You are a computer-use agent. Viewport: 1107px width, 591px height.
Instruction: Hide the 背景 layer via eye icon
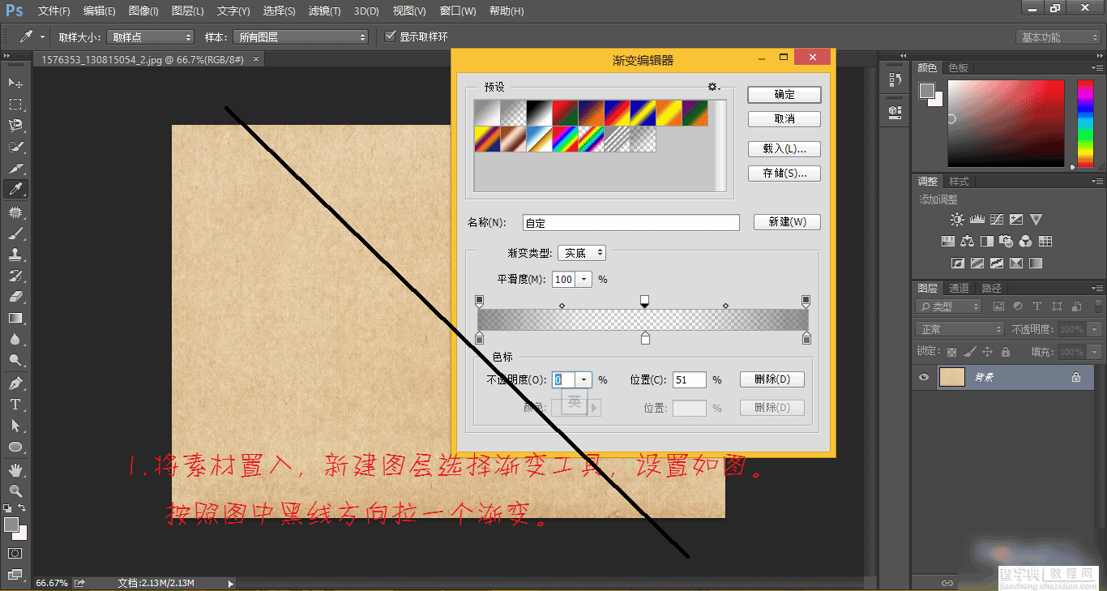coord(924,377)
